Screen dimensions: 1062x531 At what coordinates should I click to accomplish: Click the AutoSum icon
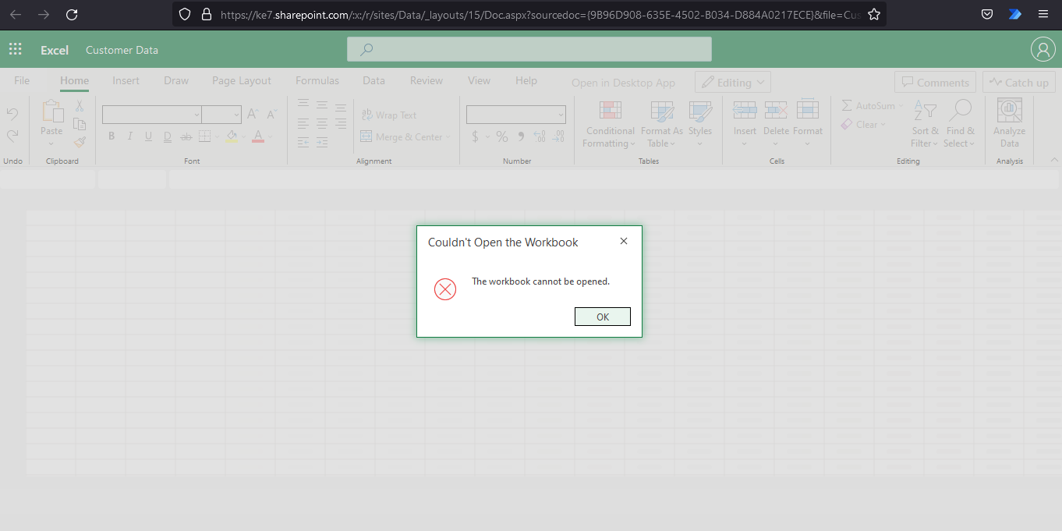coord(869,105)
